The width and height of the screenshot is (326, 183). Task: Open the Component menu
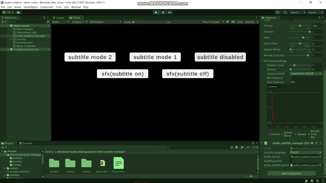tap(47, 7)
